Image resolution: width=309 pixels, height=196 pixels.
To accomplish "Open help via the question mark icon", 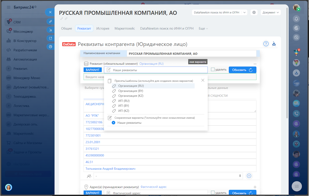I will pos(266,44).
